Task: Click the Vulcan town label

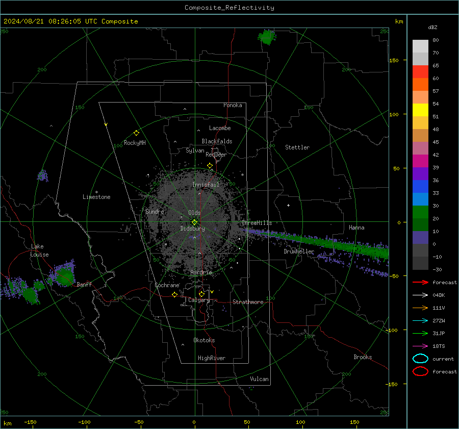Action: click(259, 379)
